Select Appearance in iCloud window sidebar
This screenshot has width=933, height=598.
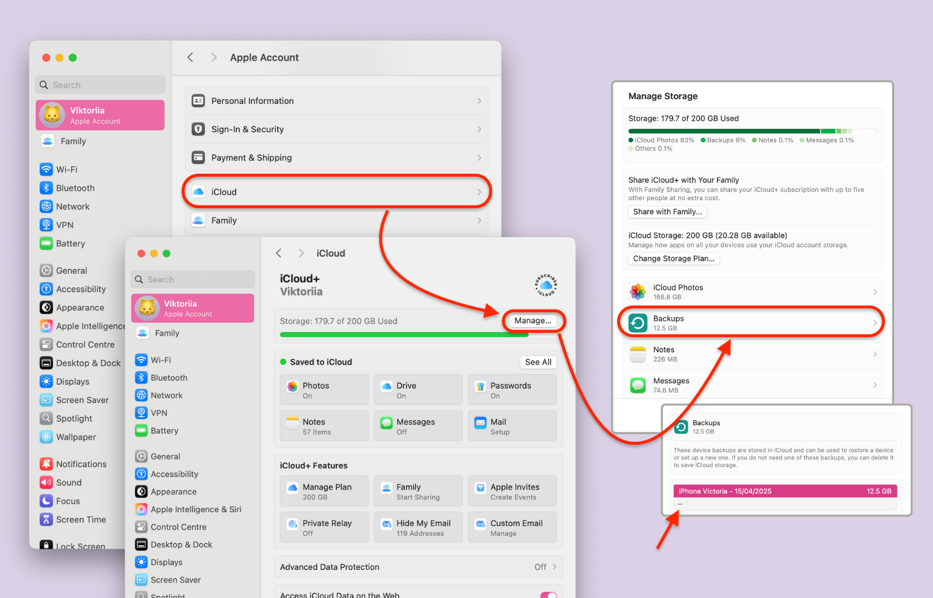pos(166,492)
